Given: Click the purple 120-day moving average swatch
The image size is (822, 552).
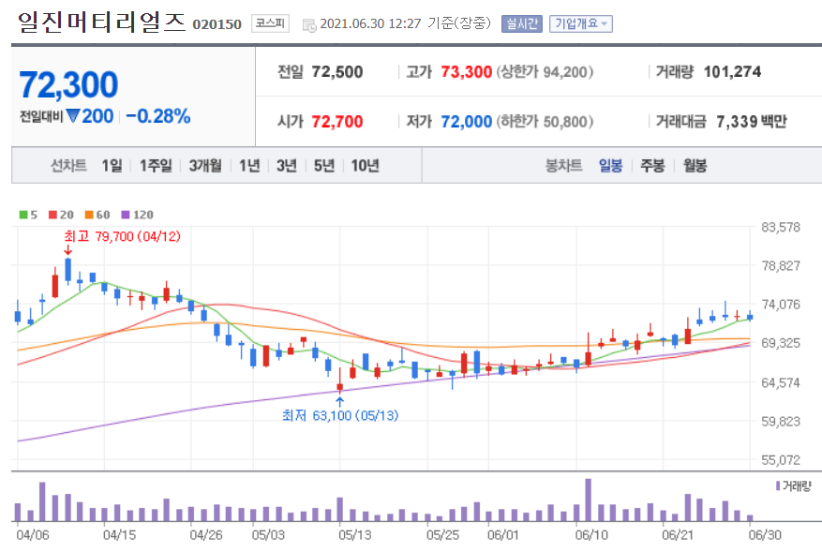Looking at the screenshot, I should (x=125, y=215).
